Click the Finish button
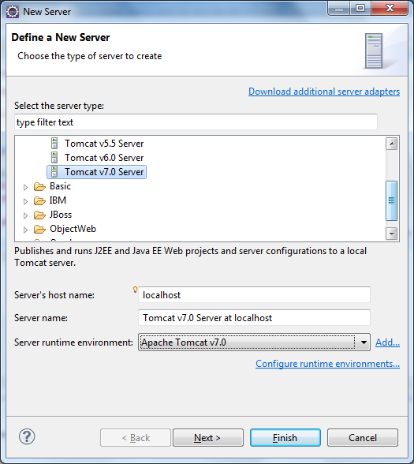The image size is (414, 464). point(285,437)
